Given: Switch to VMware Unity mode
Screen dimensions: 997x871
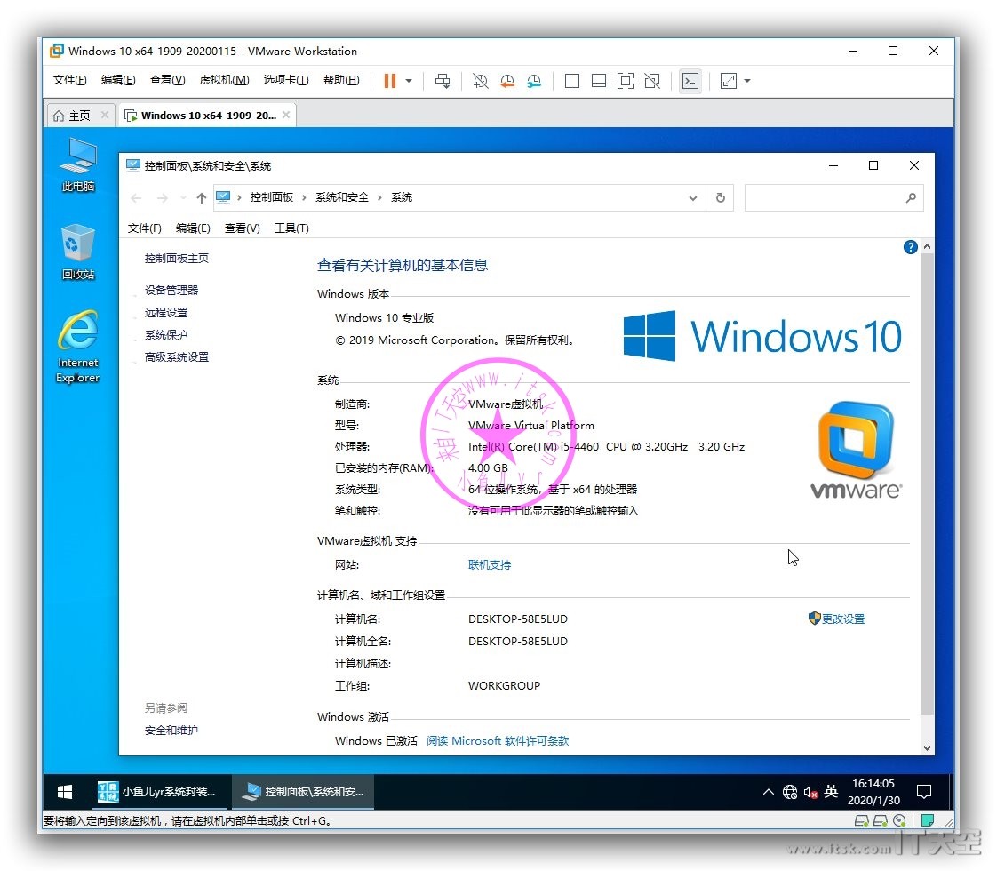Looking at the screenshot, I should coord(652,81).
